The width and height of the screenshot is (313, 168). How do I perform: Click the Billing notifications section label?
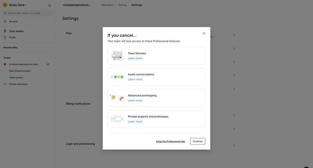click(x=78, y=104)
